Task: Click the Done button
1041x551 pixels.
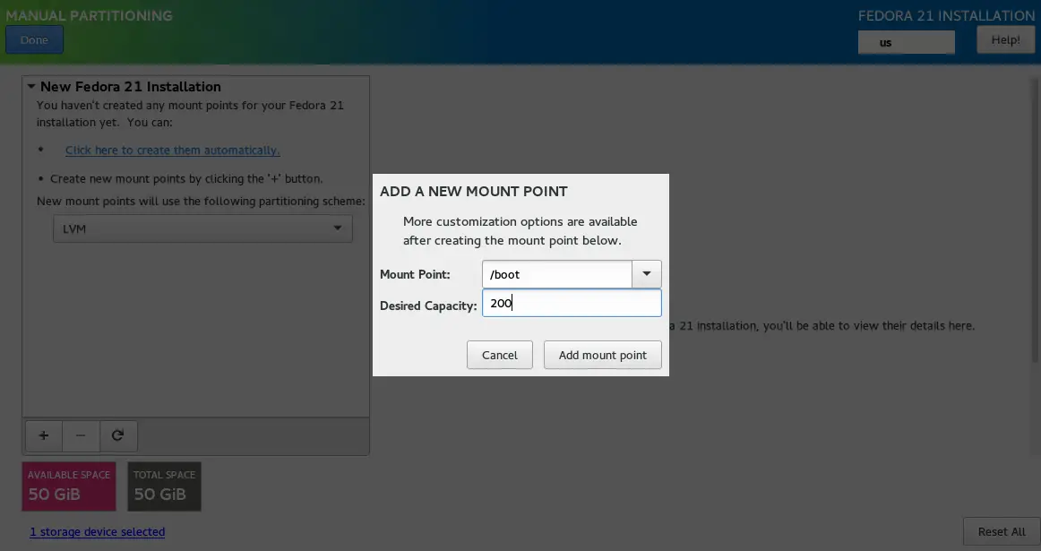Action: coord(35,39)
